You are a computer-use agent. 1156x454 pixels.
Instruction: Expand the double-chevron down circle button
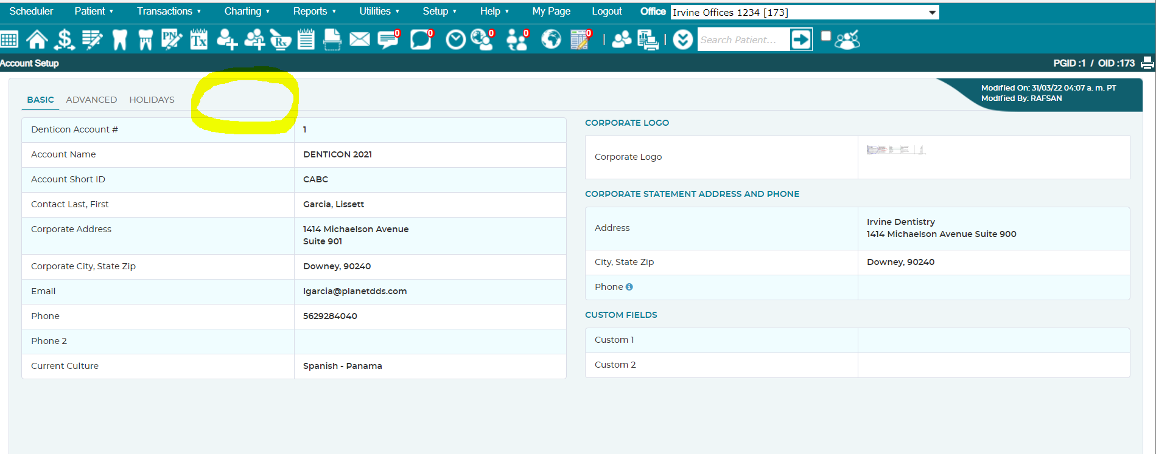(683, 40)
